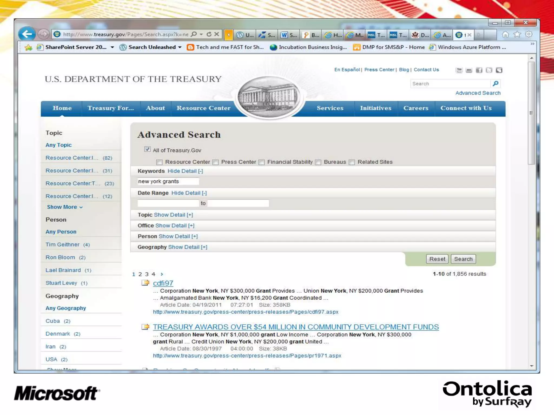This screenshot has height=415, width=554.
Task: Open the Initiatives navigation menu item
Action: tap(375, 108)
